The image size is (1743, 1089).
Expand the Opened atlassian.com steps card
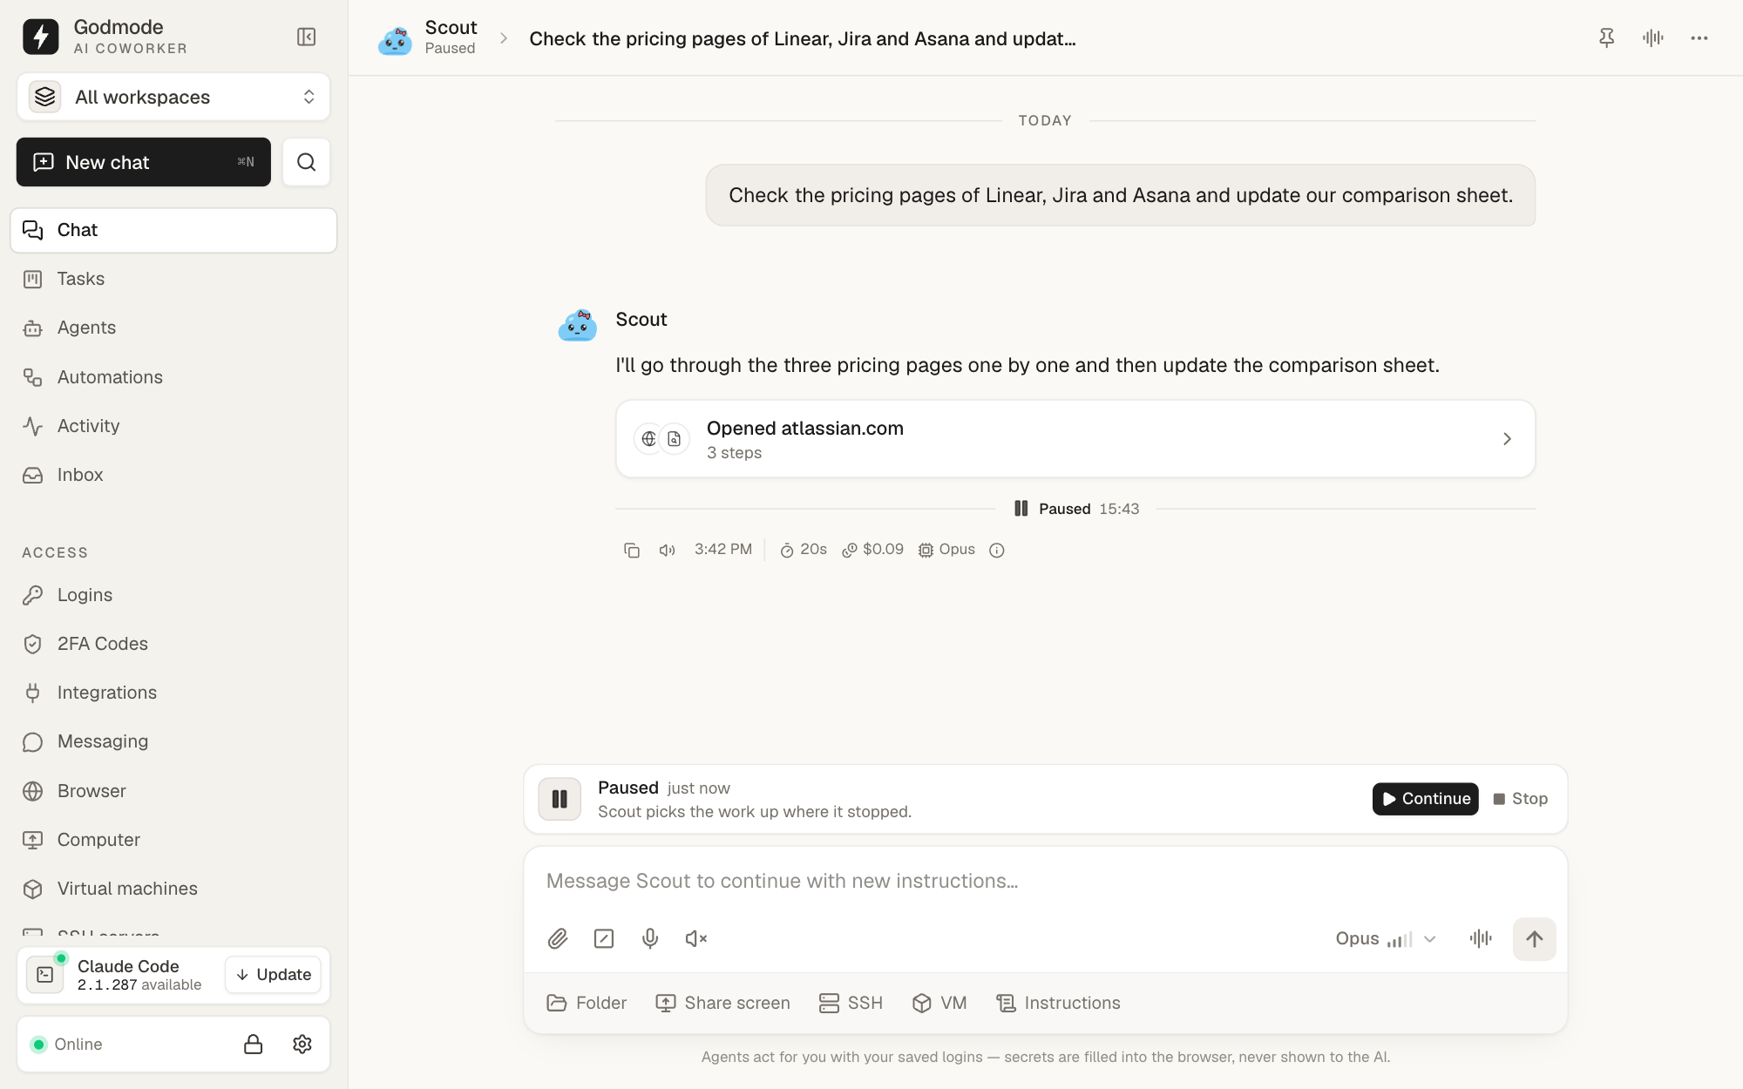pos(1075,439)
